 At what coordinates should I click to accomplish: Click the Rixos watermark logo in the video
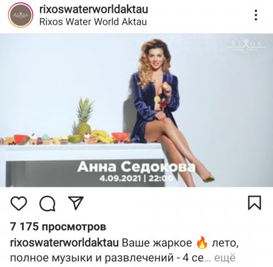(x=246, y=46)
